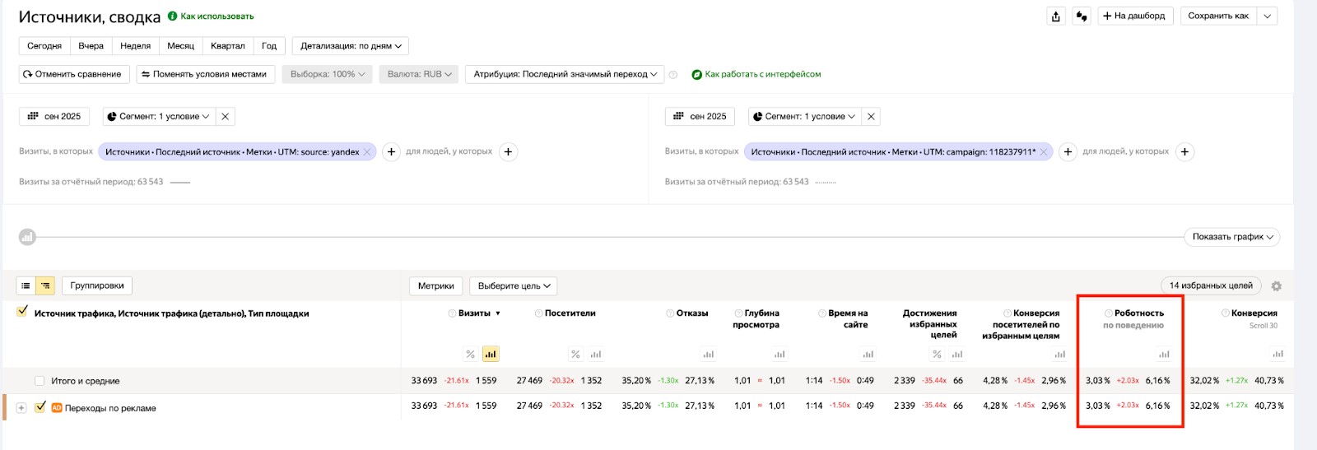1317x450 pixels.
Task: Open Атрибуция attribution dropdown
Action: [x=565, y=74]
